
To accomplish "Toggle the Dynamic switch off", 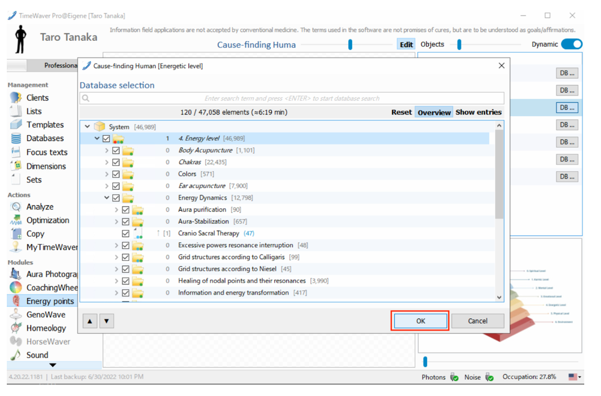I will point(572,44).
